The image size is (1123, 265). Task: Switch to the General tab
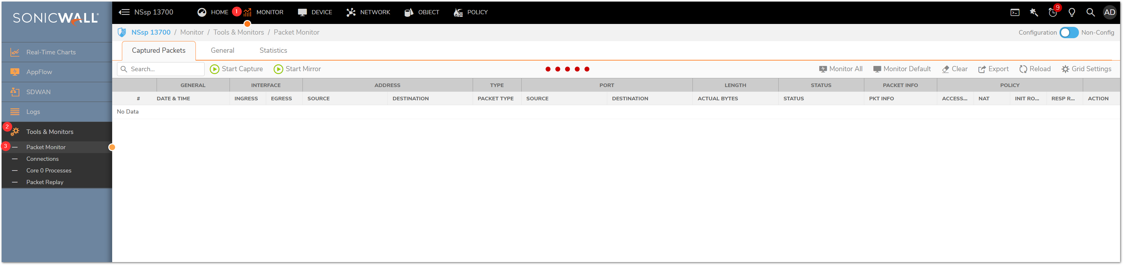tap(222, 50)
